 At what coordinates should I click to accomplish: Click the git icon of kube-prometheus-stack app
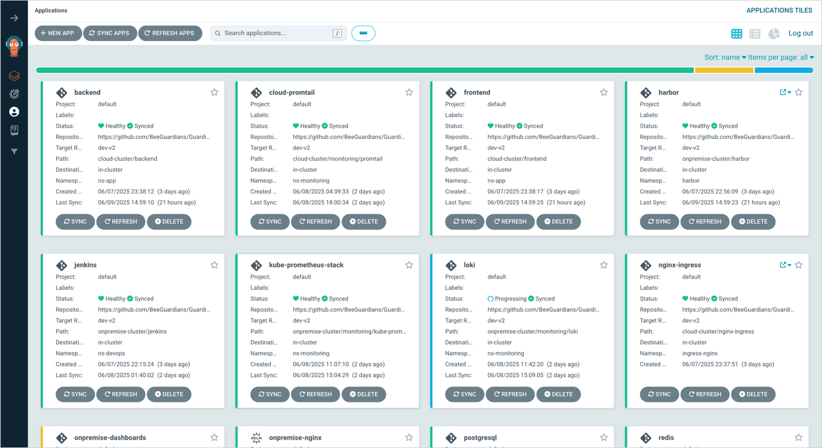[256, 265]
